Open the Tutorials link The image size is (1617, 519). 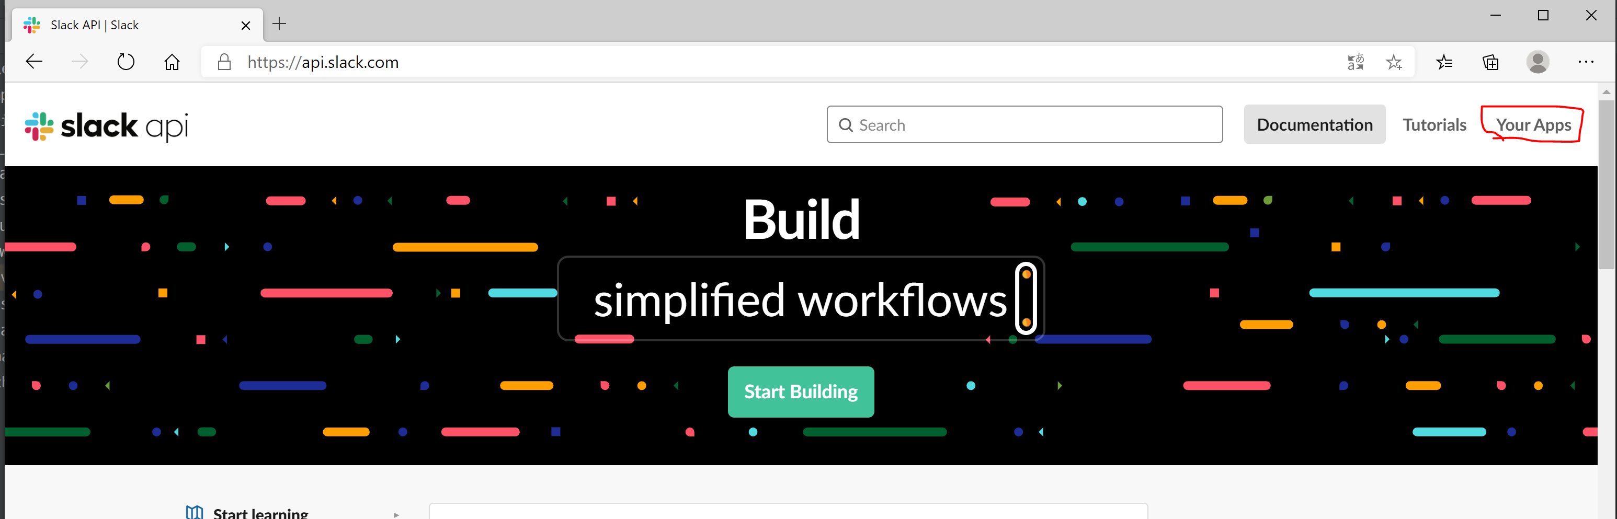tap(1434, 124)
